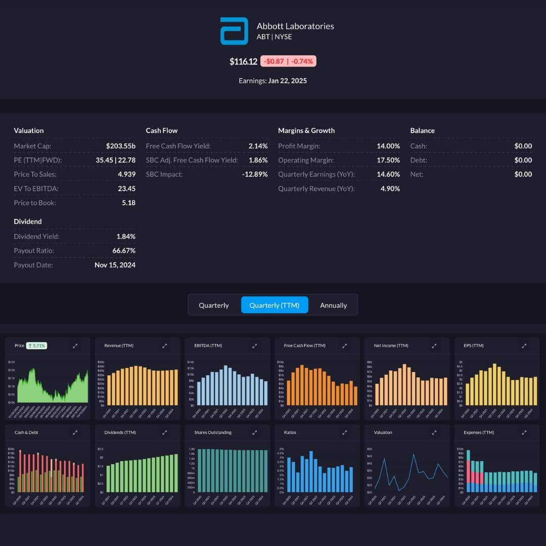Click the price change badge -$0.87
Image resolution: width=546 pixels, height=546 pixels.
pyautogui.click(x=288, y=61)
